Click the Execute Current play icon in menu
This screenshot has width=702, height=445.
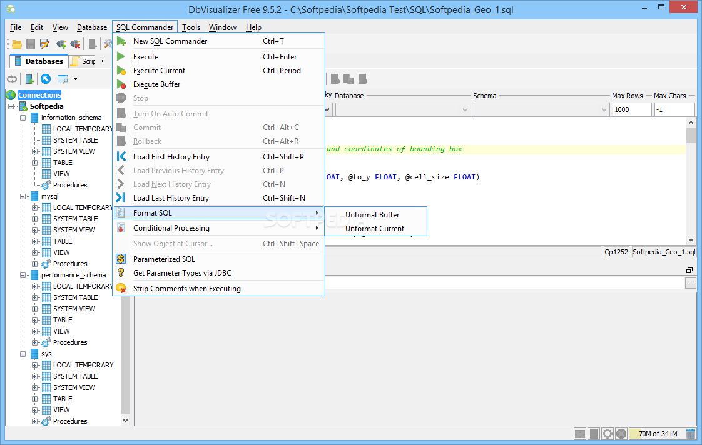pyautogui.click(x=121, y=71)
